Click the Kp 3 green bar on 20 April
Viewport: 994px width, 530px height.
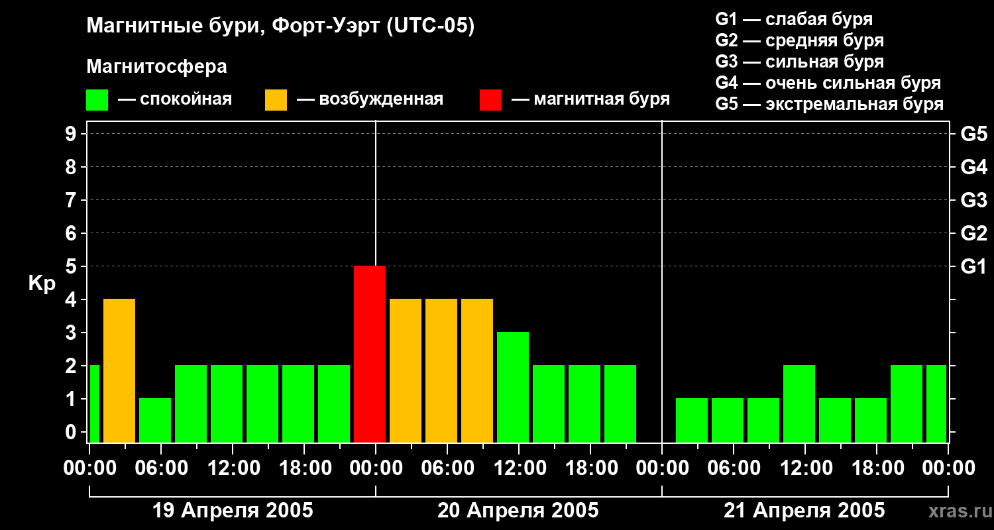point(513,387)
